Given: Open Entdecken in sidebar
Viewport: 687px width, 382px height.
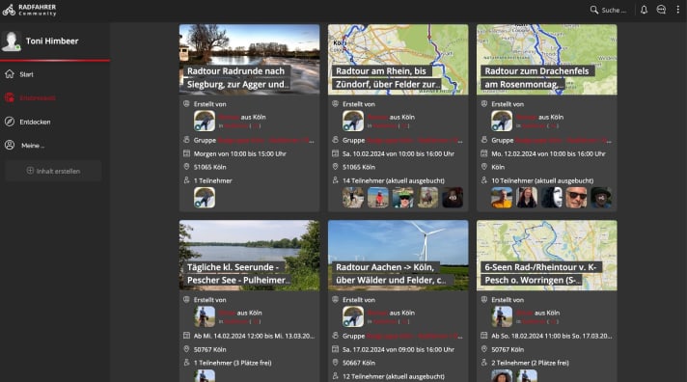Looking at the screenshot, I should click(35, 122).
